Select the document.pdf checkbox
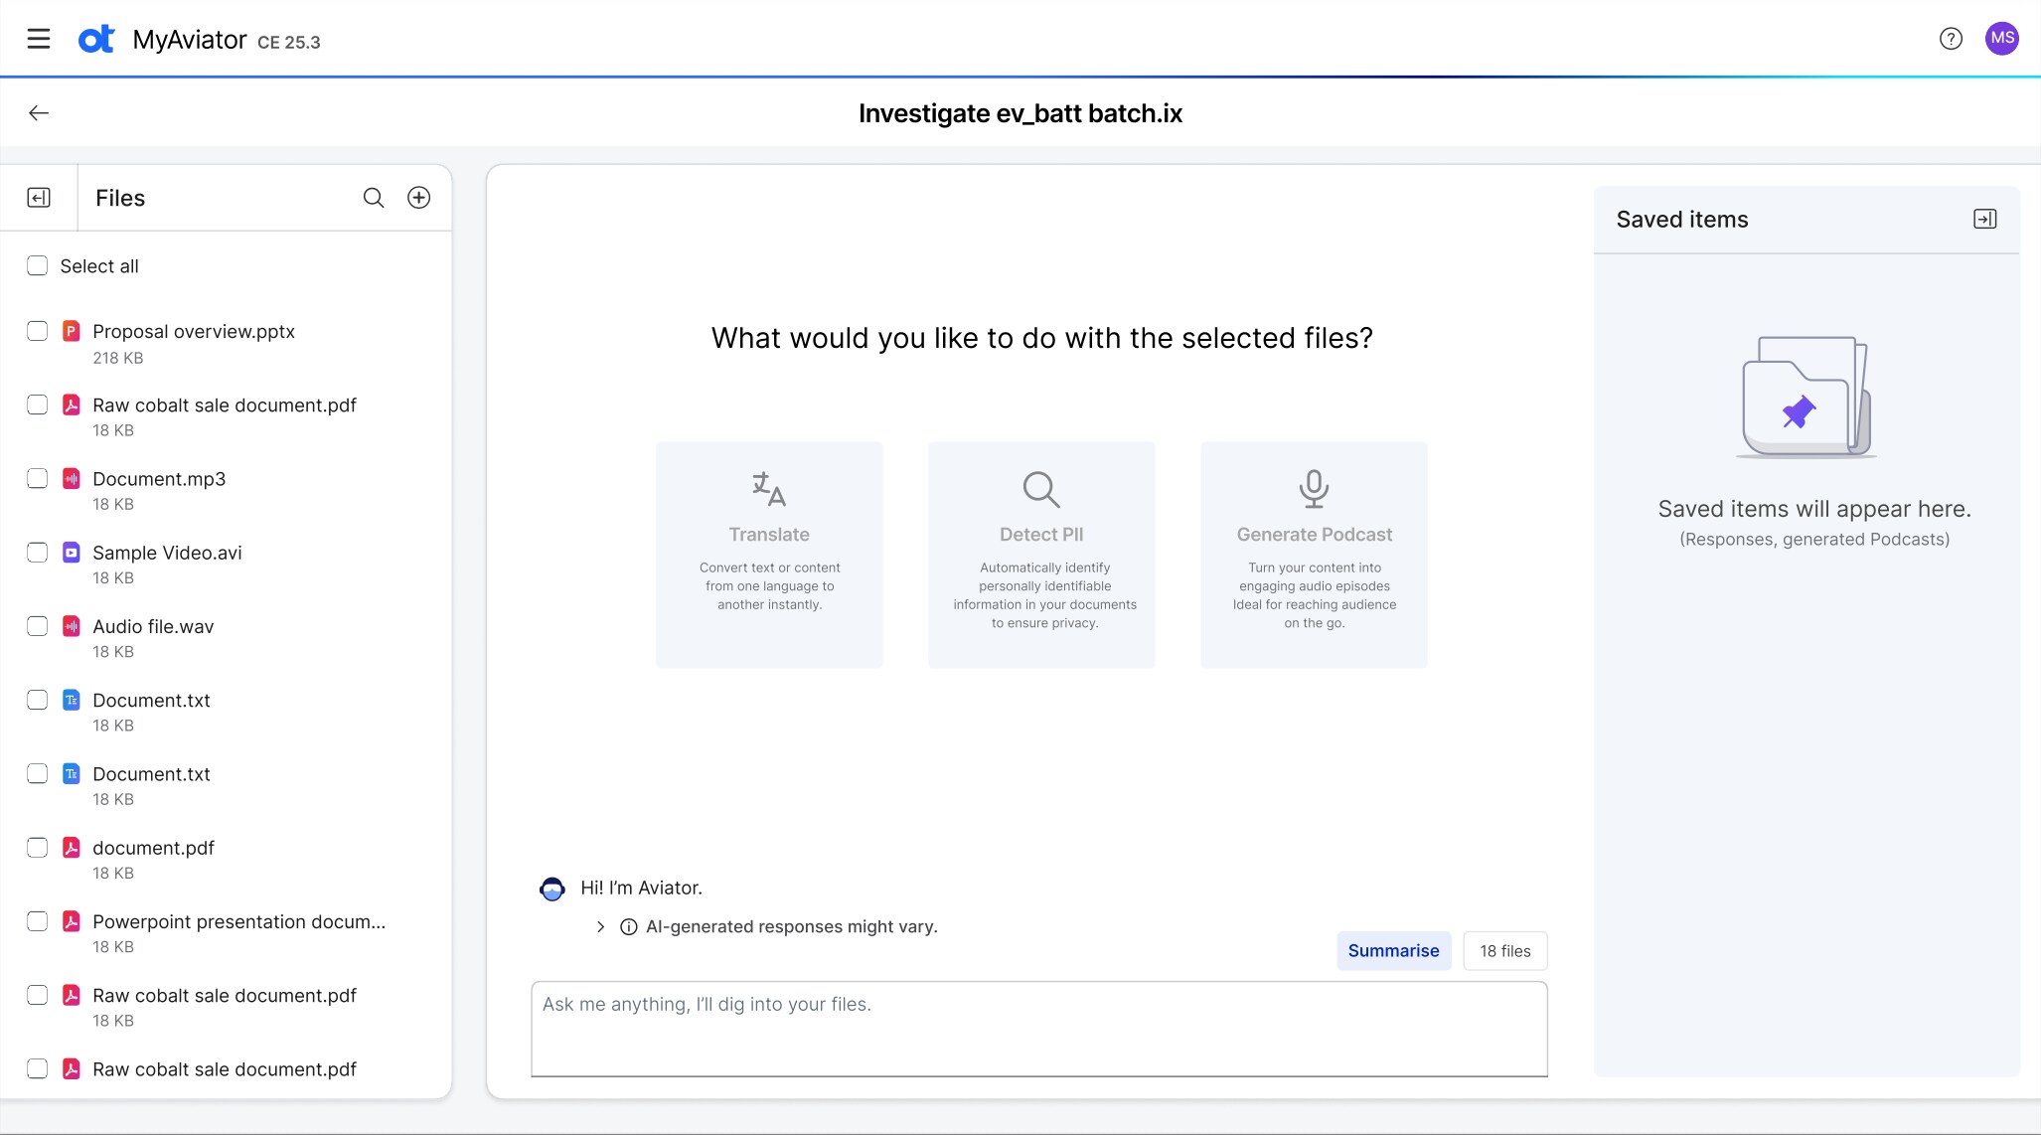This screenshot has width=2041, height=1135. tap(38, 848)
